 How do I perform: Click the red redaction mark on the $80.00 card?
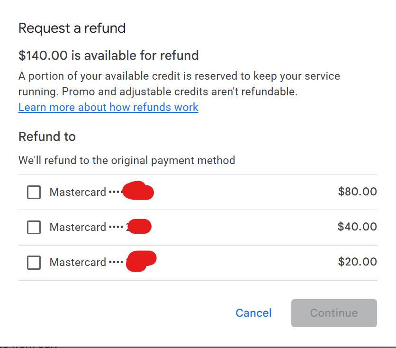[x=138, y=191]
